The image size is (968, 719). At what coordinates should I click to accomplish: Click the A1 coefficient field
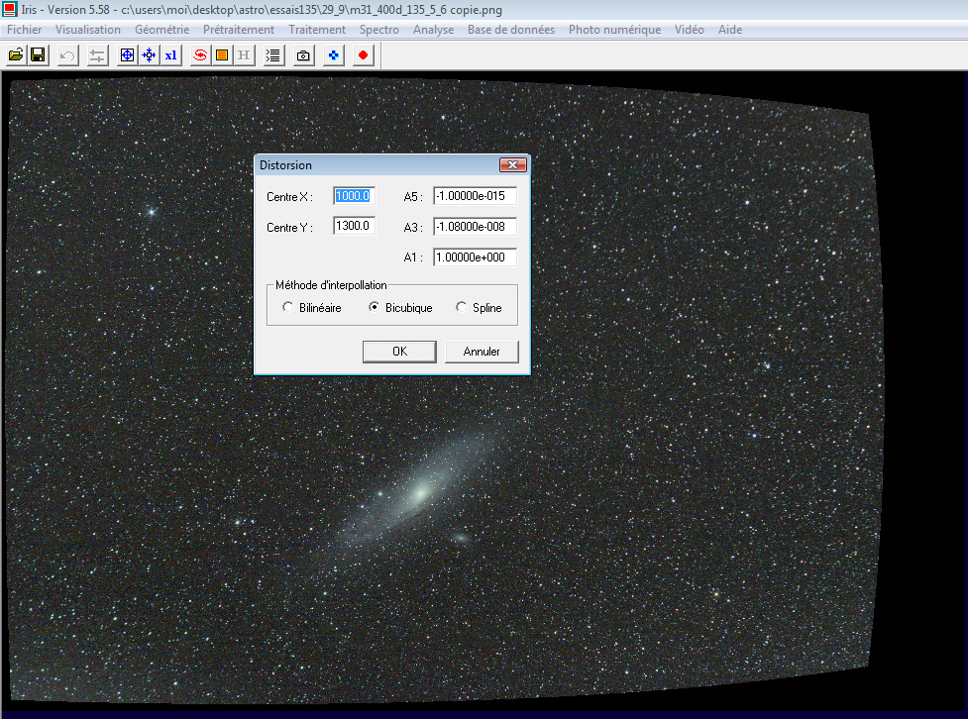[475, 257]
